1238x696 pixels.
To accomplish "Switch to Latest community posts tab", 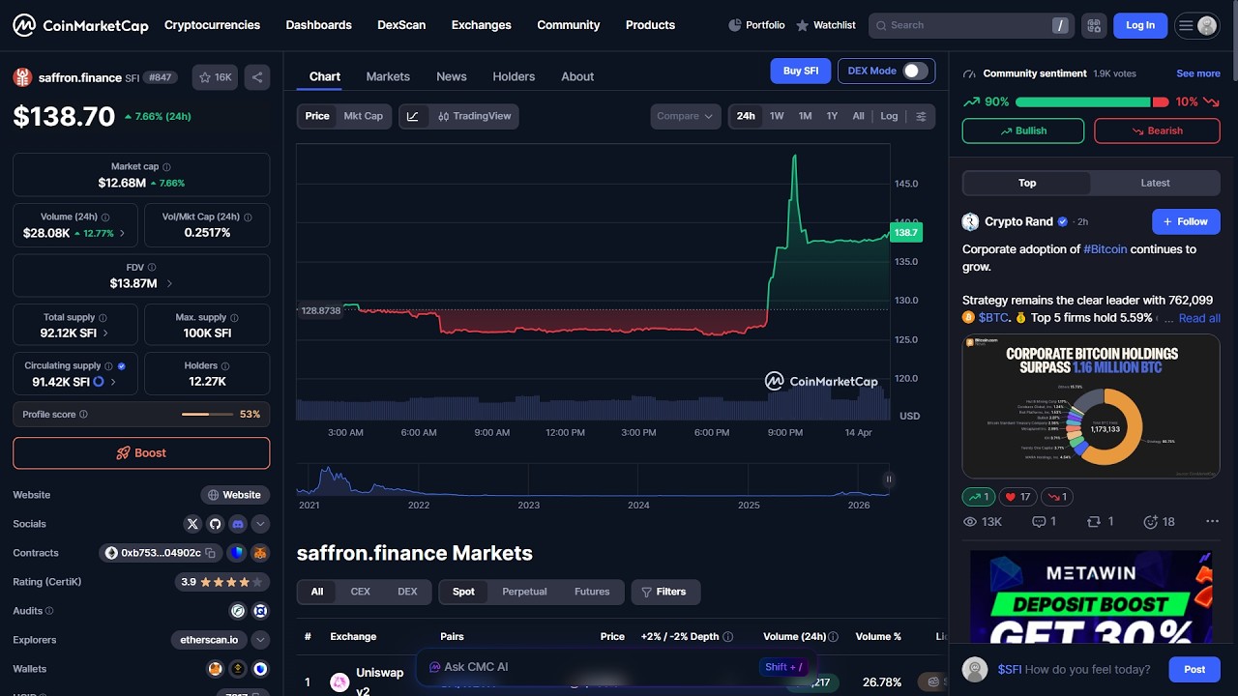I will pos(1155,183).
